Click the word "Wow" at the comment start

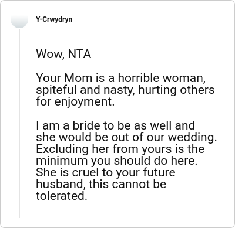[x=49, y=54]
